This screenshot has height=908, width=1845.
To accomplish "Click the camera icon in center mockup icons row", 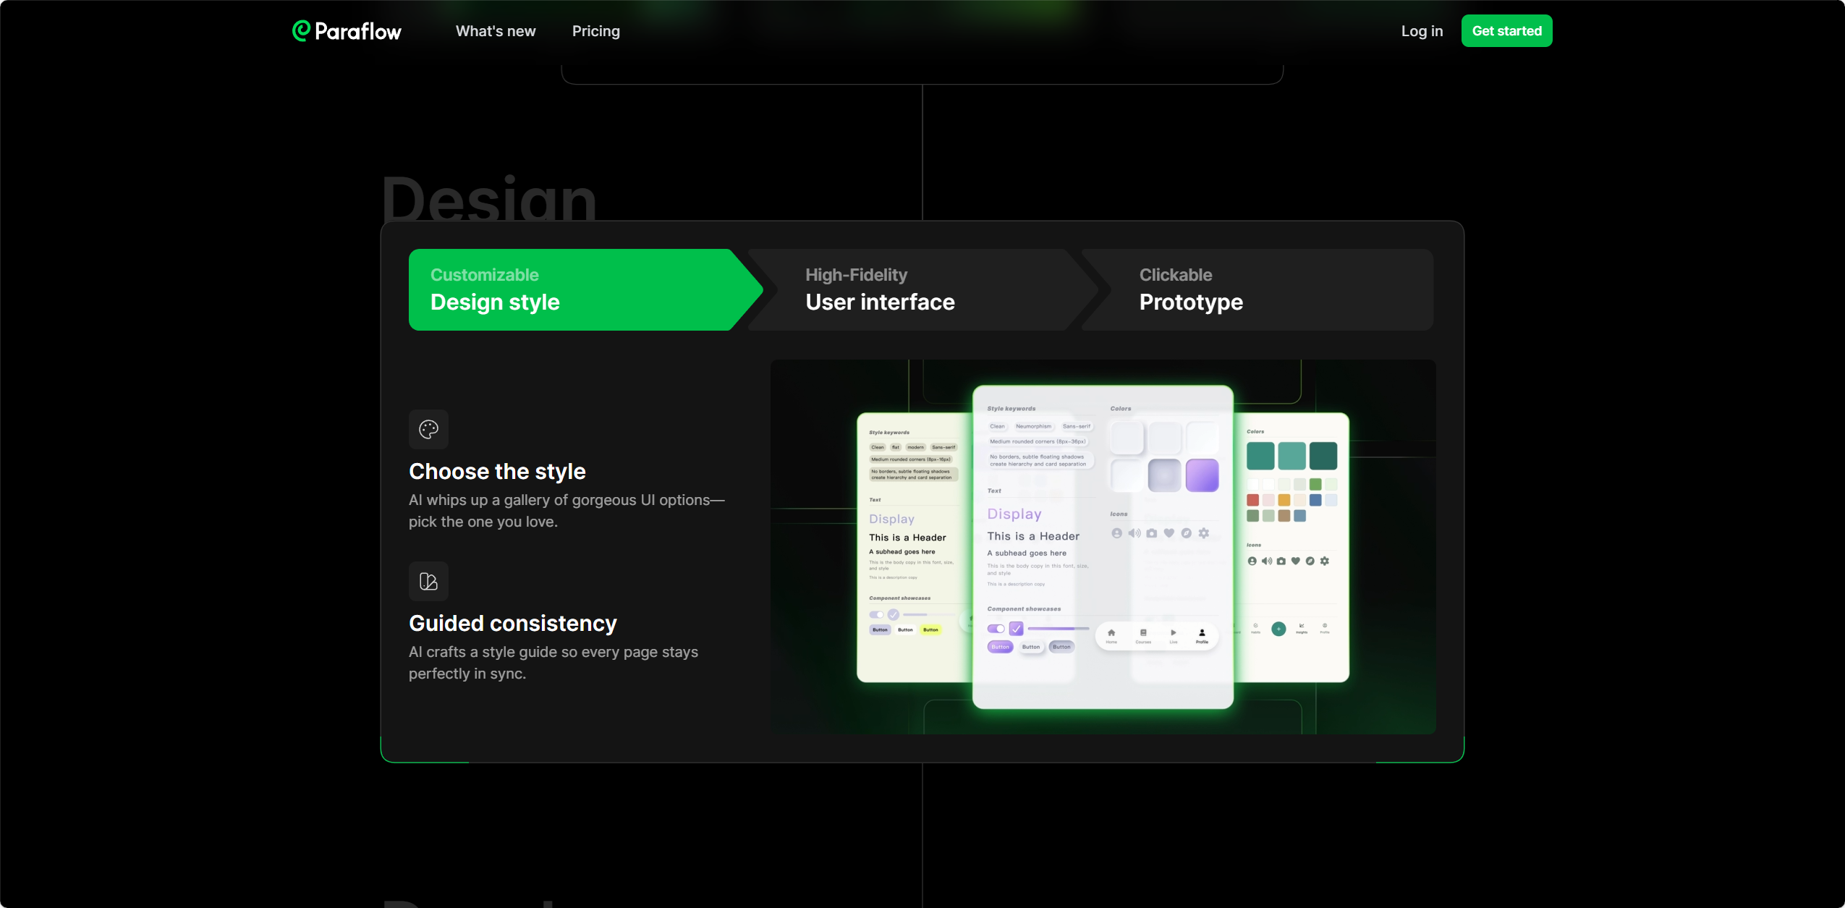I will tap(1151, 533).
